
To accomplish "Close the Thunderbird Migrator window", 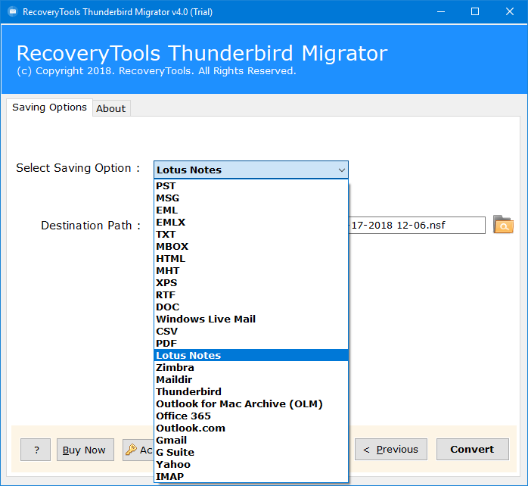I will 510,12.
